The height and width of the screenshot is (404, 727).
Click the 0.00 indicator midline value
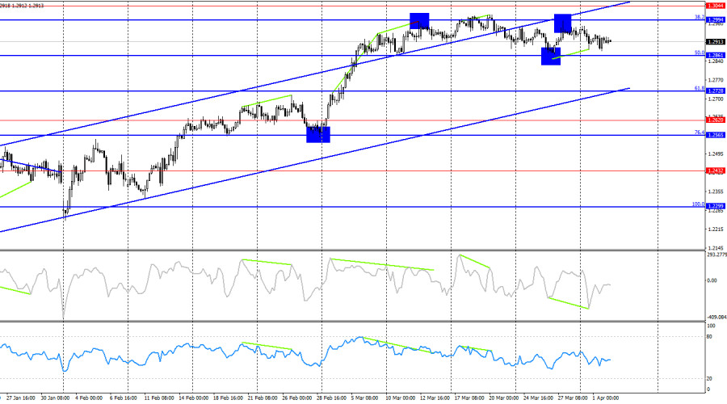point(712,280)
